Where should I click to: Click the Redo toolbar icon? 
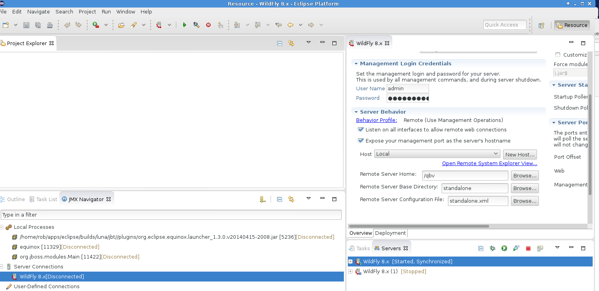tap(78, 25)
